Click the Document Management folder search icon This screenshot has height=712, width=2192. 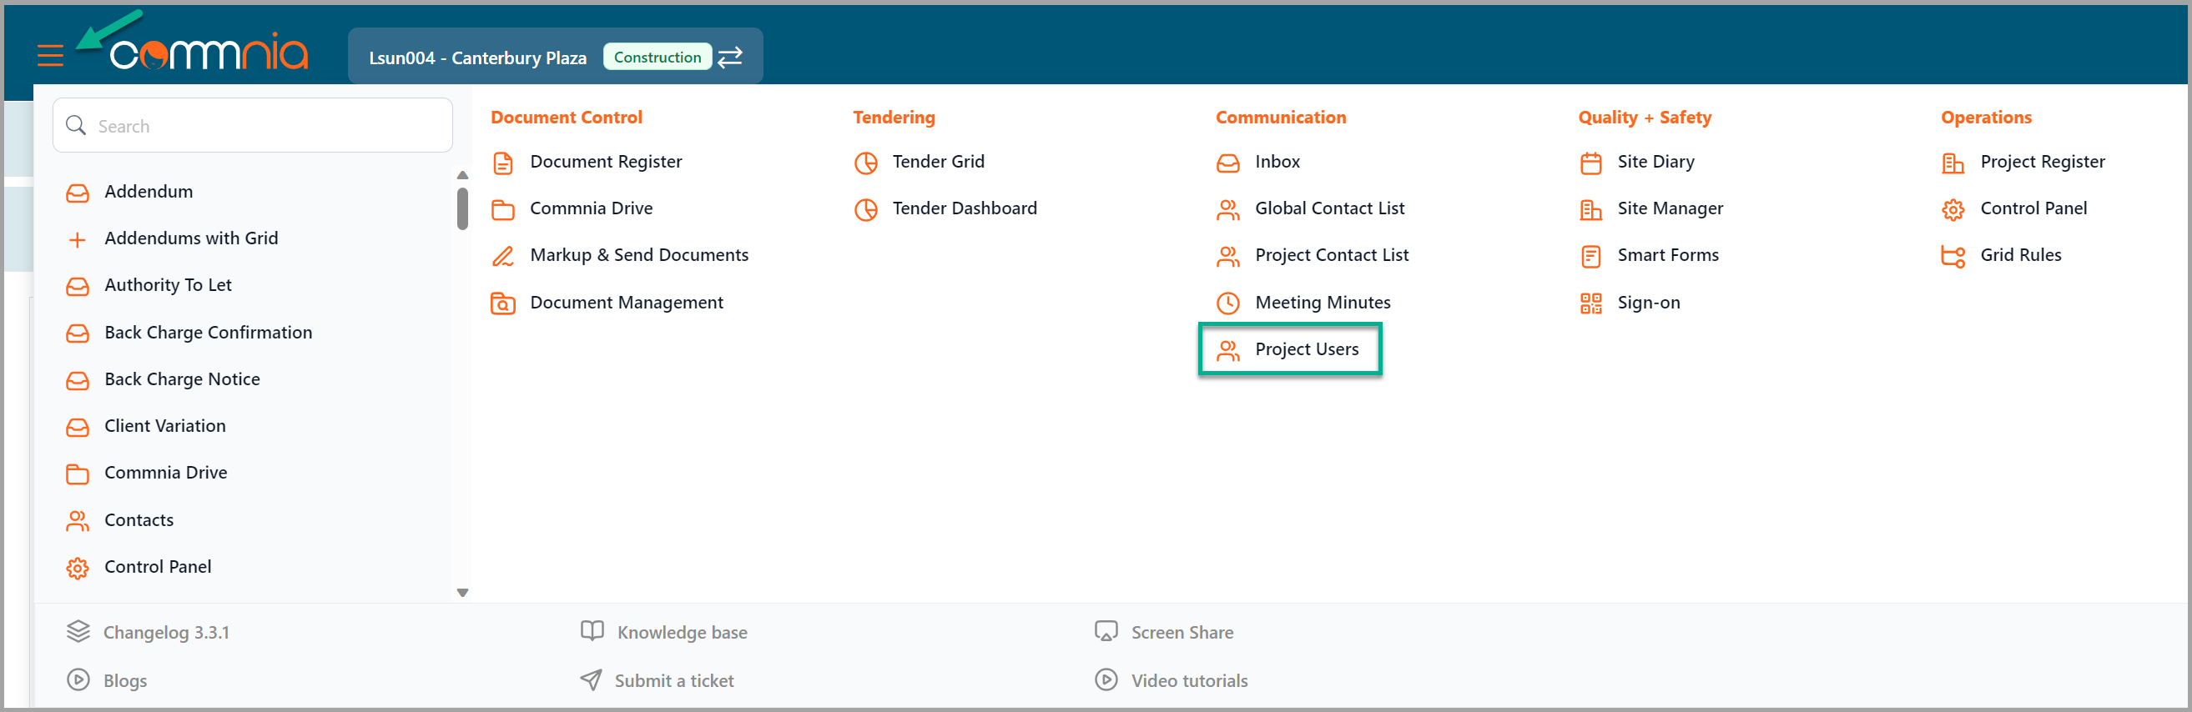point(503,303)
